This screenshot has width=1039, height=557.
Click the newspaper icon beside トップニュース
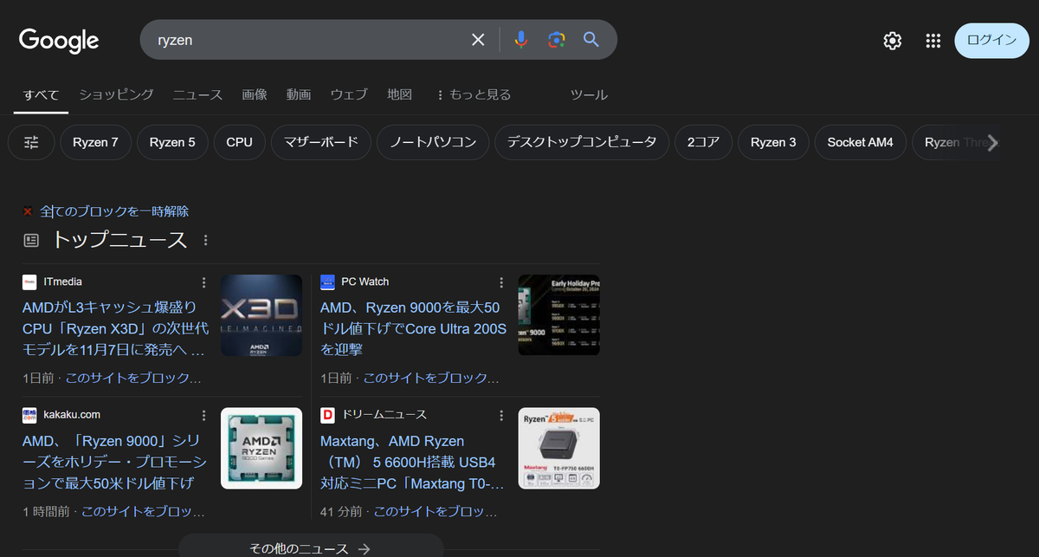(x=31, y=240)
